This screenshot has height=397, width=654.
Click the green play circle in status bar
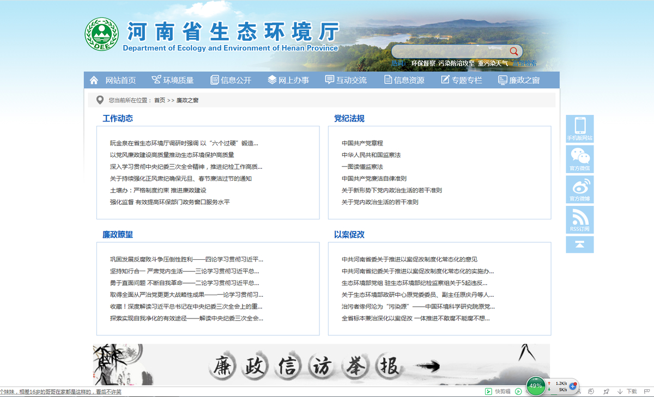(518, 392)
